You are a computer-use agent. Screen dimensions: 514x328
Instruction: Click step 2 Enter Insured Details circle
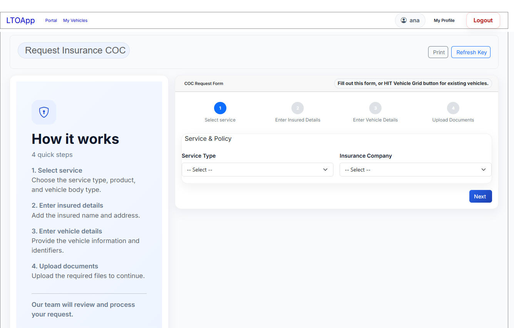[x=298, y=108]
